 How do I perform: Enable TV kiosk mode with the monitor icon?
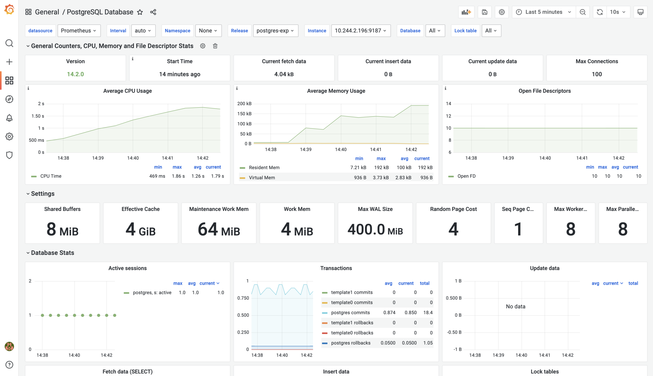click(641, 12)
